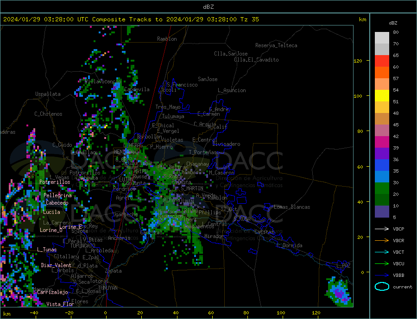Click the VBCP legend label
Viewport: 417px width, 319px height.
(x=398, y=229)
